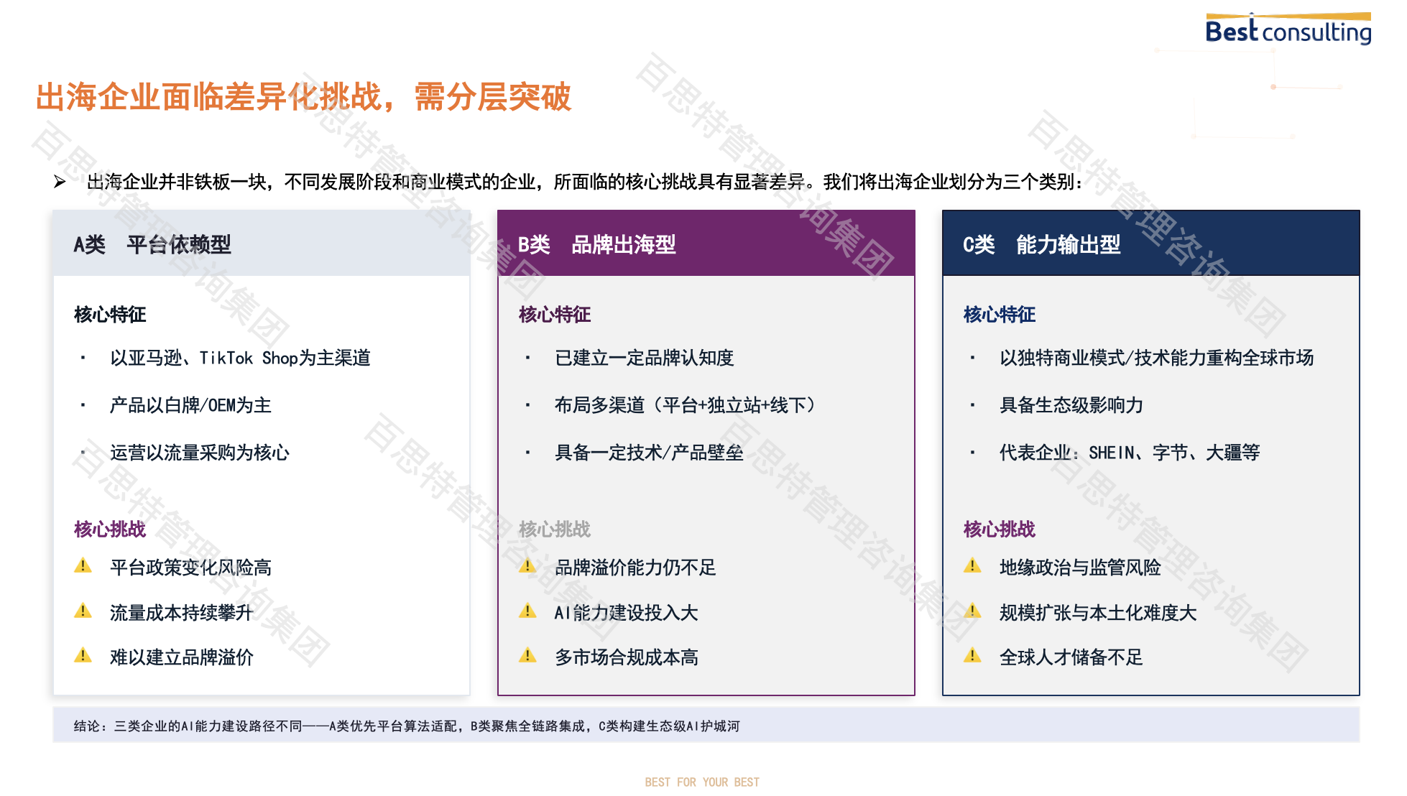Click text 平台政策变化风险高
1407x796 pixels.
pos(190,568)
